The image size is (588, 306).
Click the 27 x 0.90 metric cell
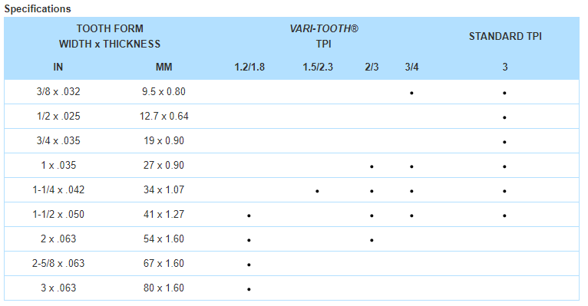(x=164, y=165)
